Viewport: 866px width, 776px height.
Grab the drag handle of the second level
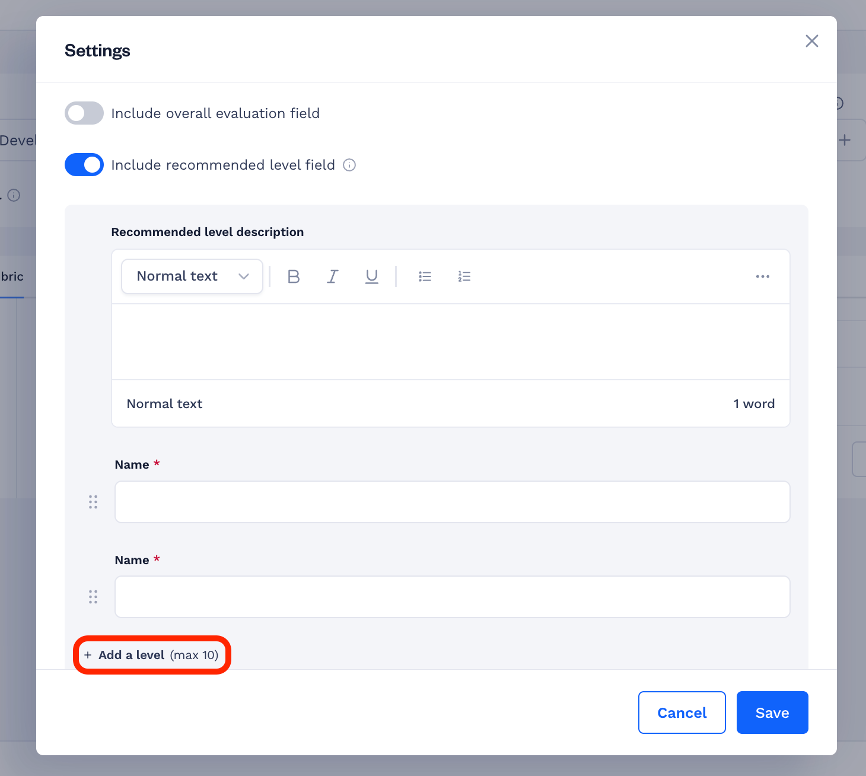(93, 597)
